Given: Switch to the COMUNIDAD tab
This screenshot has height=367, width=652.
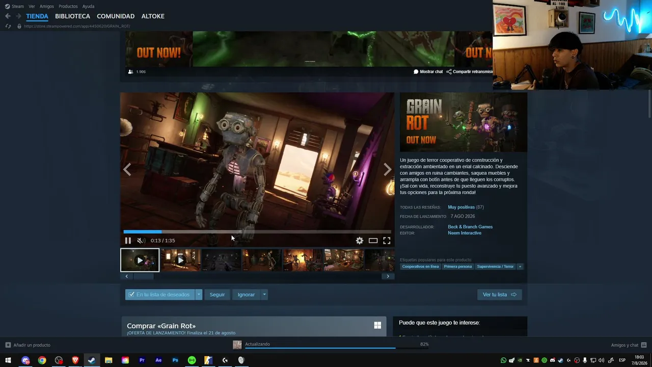Looking at the screenshot, I should (116, 16).
